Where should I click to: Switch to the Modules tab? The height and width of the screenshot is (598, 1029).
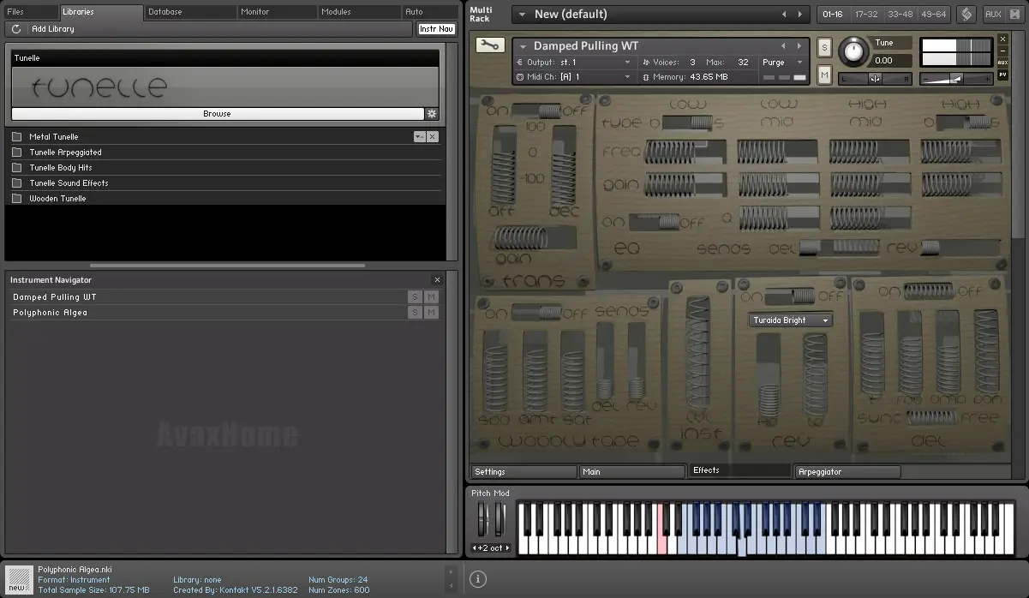click(x=360, y=12)
